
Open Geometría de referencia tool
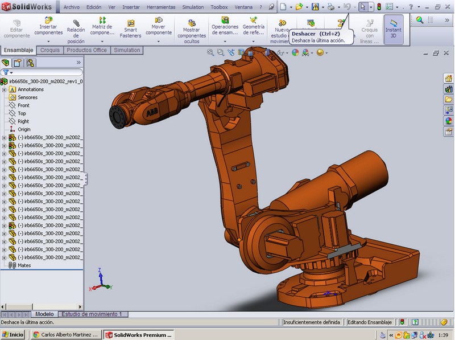(253, 26)
